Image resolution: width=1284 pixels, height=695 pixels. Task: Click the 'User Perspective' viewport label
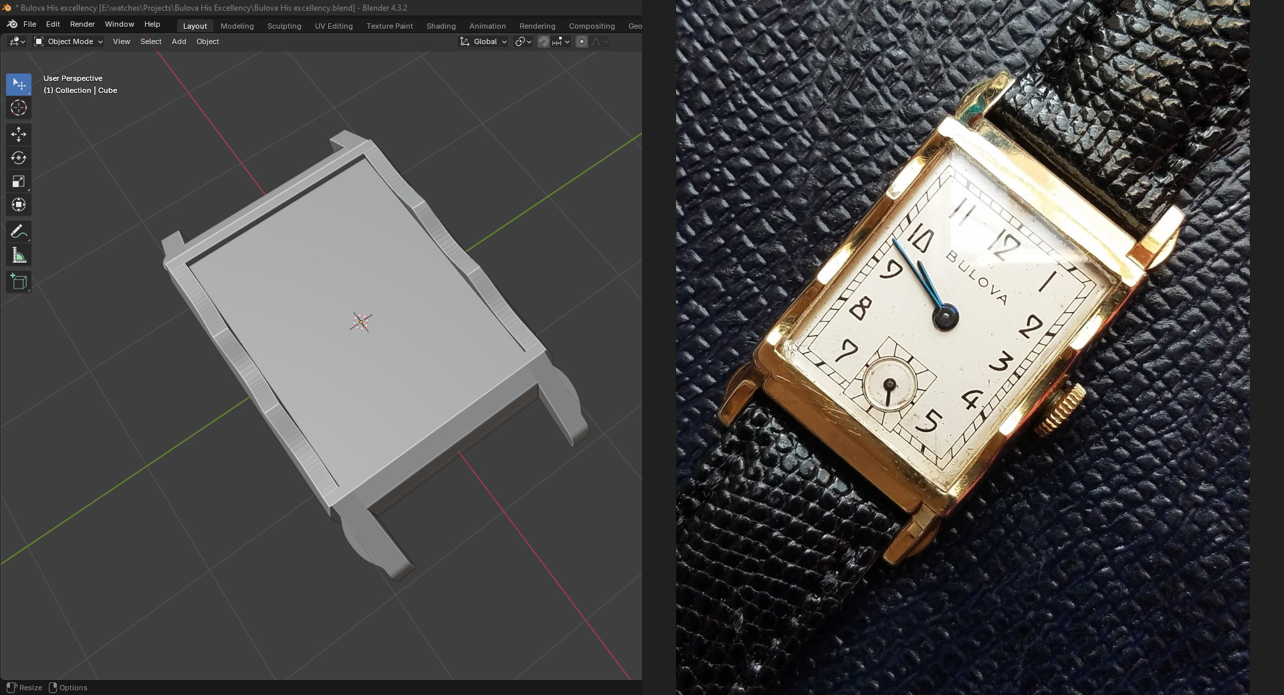coord(73,78)
